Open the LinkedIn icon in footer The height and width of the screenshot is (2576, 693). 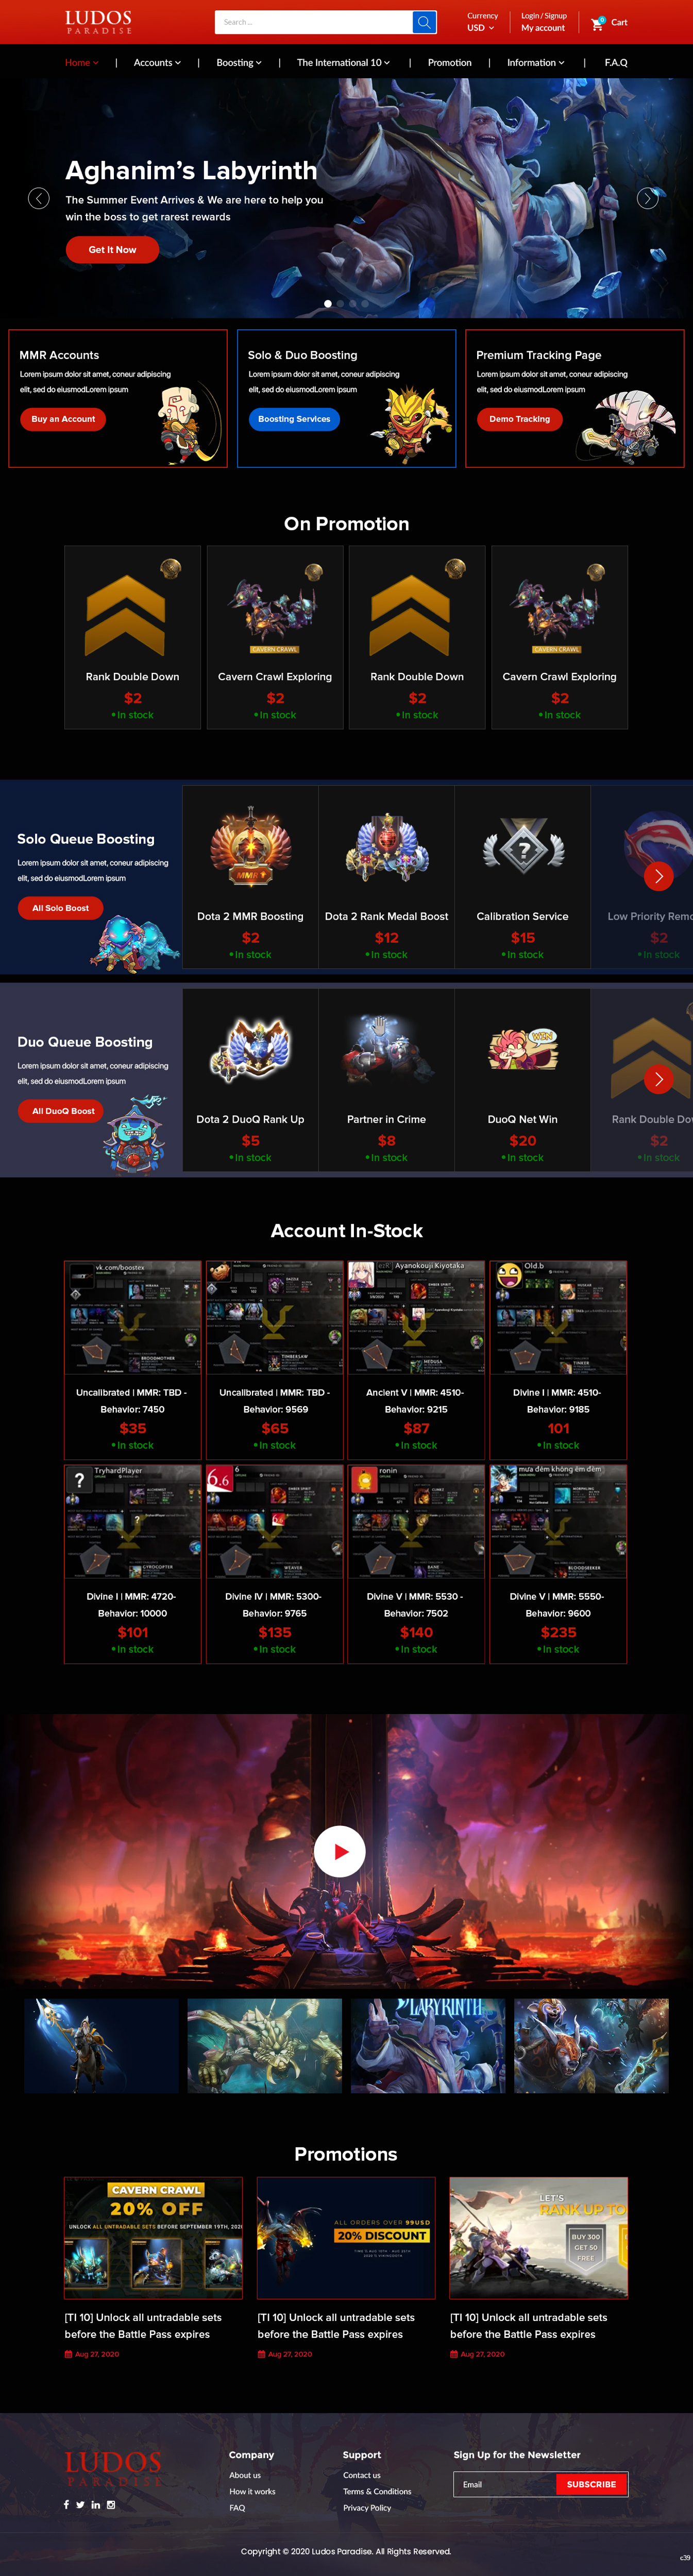coord(96,2504)
